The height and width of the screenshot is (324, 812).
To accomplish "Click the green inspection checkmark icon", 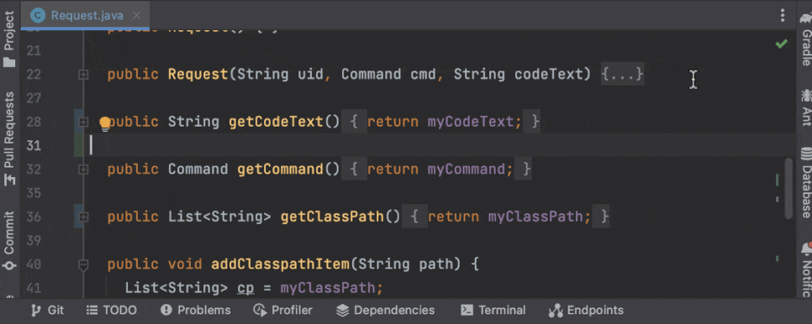I will click(x=781, y=44).
